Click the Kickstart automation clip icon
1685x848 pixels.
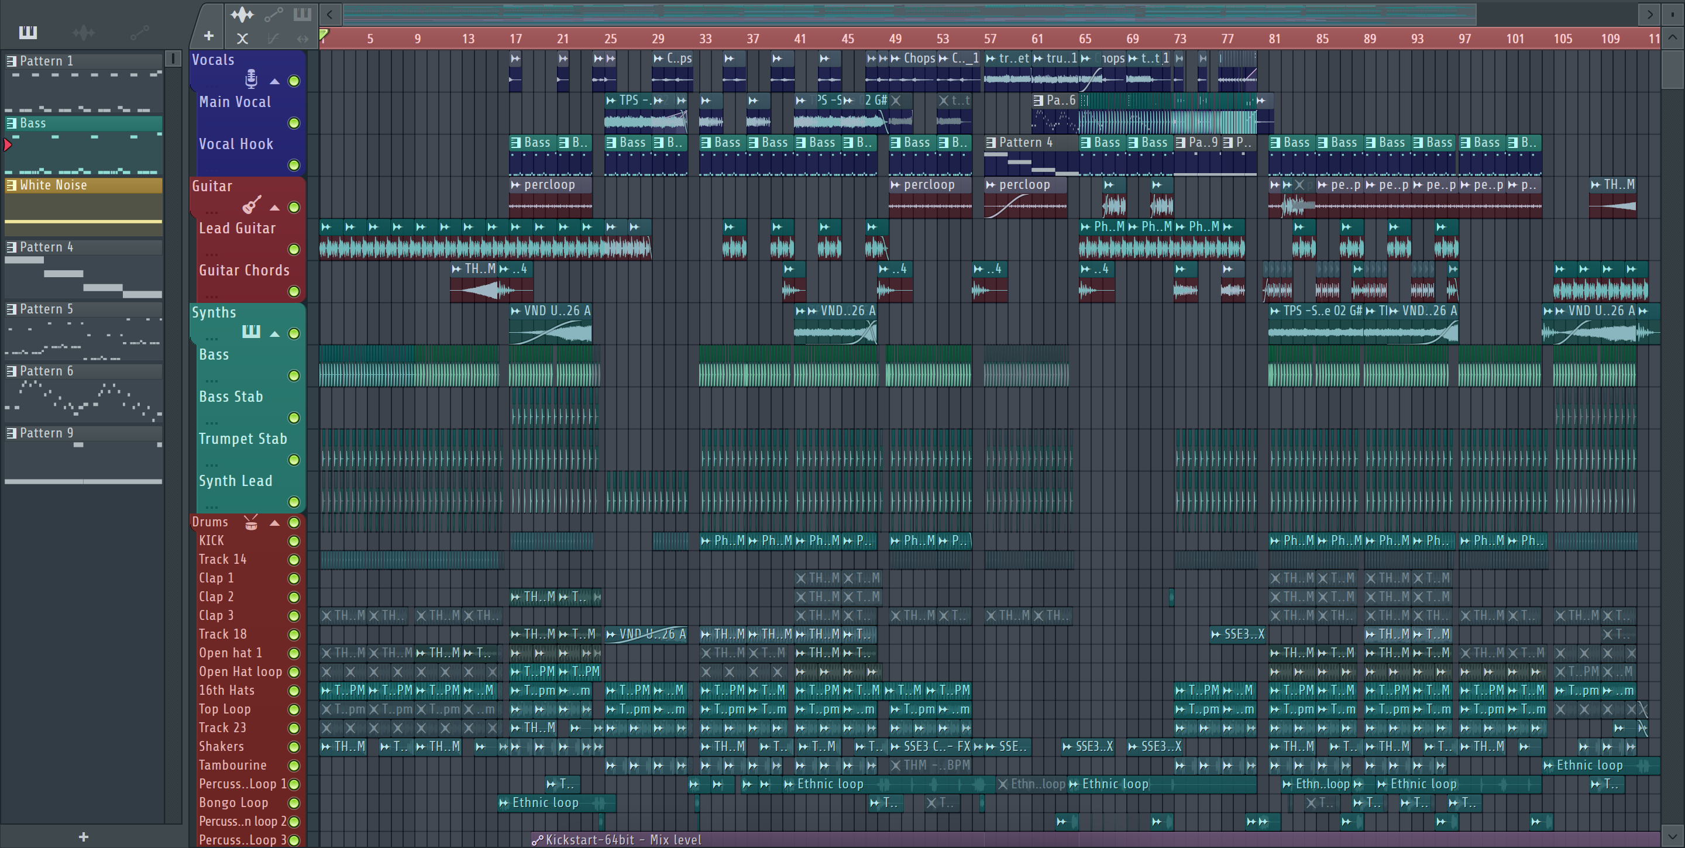click(537, 840)
